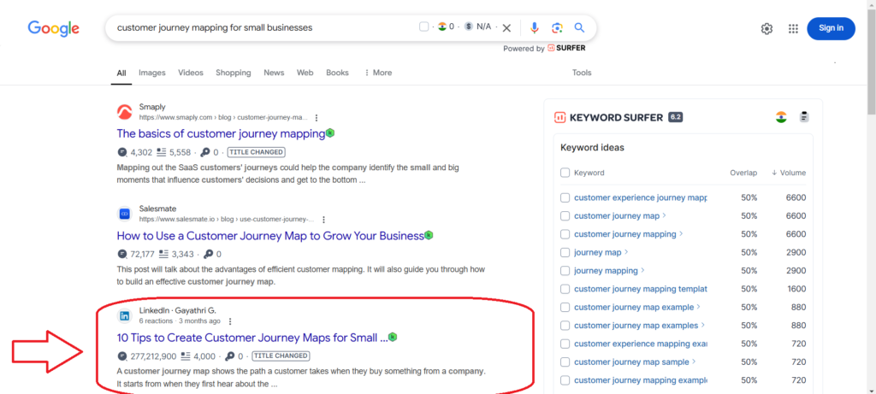Switch to the Web tab
Image resolution: width=876 pixels, height=394 pixels.
305,73
